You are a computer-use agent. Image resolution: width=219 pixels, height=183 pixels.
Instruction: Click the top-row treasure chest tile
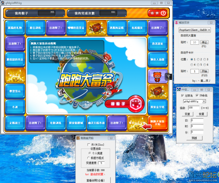point(96,28)
